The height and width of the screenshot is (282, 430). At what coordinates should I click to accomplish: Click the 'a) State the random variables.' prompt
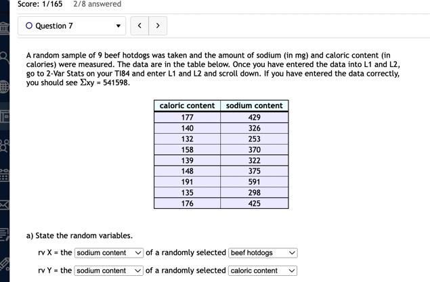[79, 236]
